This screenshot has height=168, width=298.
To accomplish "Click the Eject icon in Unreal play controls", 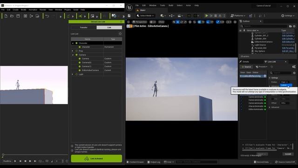I will coord(220,15).
